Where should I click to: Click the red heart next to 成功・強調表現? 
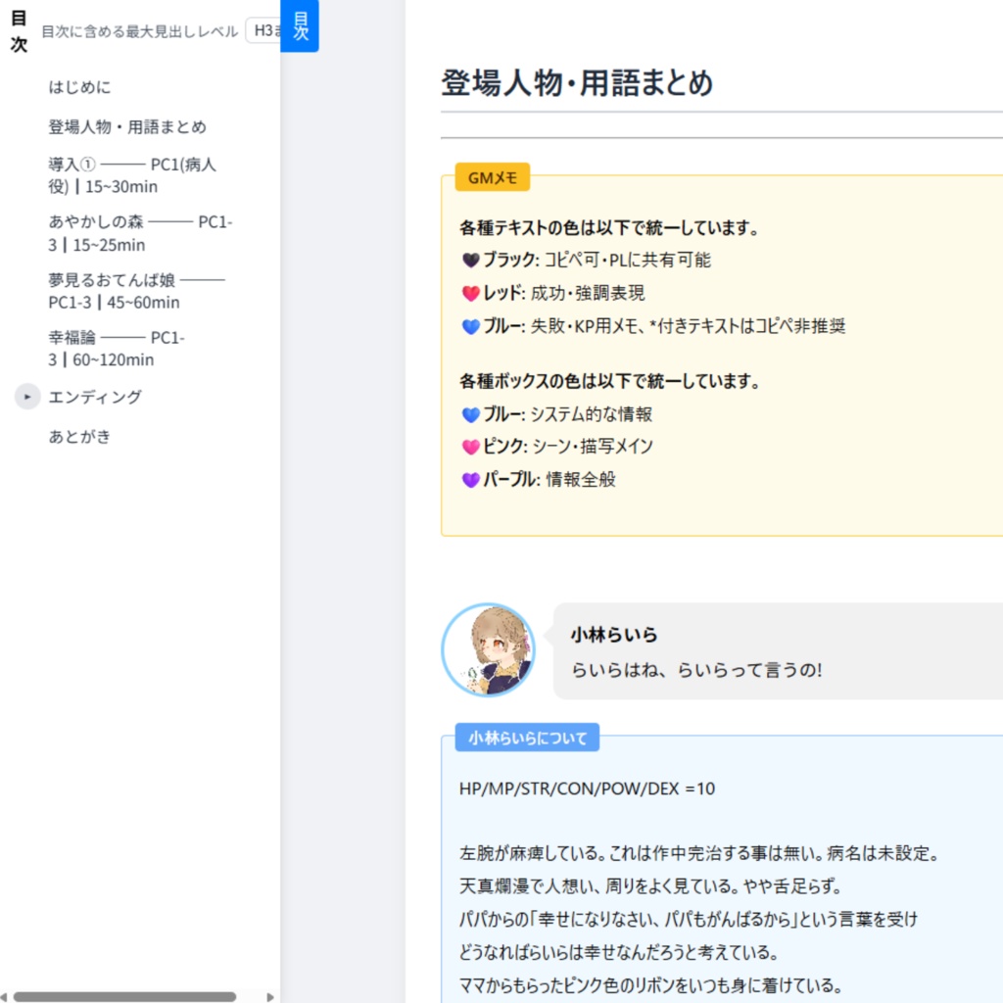tap(470, 293)
